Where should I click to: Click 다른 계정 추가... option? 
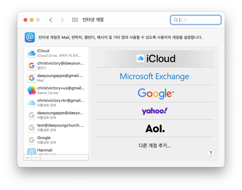click(155, 146)
